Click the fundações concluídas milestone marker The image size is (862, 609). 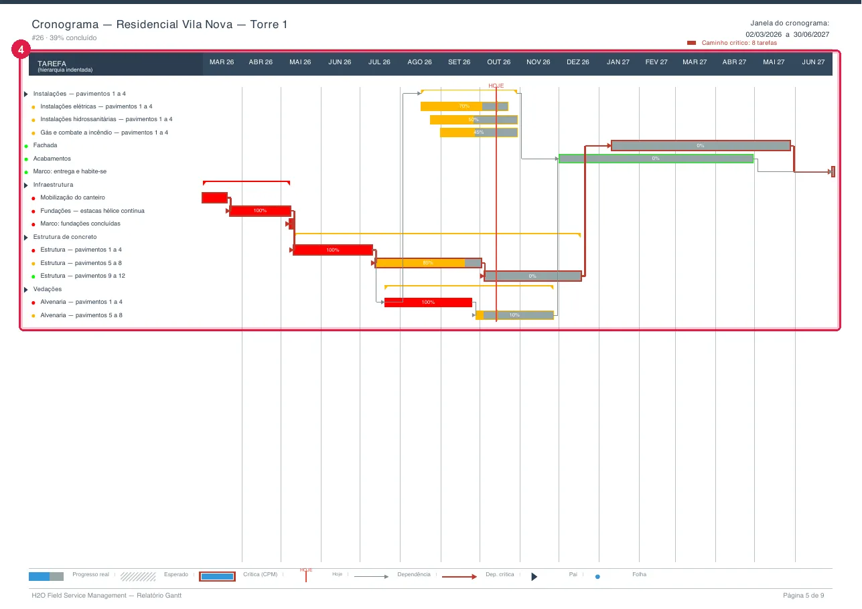291,224
